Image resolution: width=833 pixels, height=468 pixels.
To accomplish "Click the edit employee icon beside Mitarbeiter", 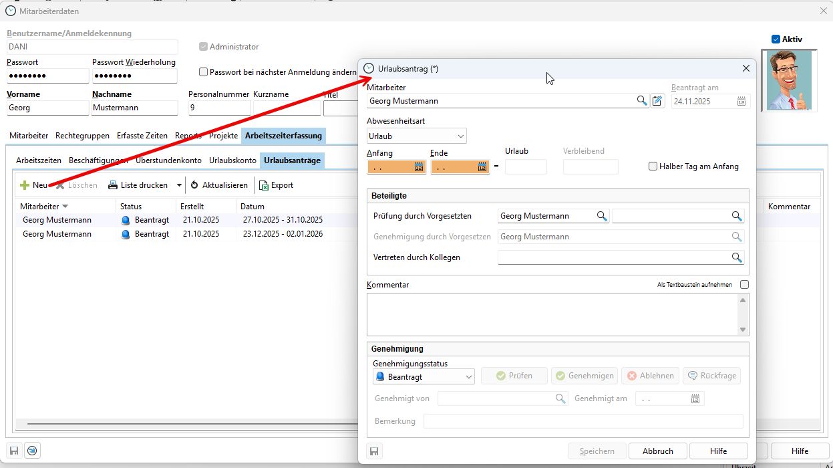I will coord(658,101).
